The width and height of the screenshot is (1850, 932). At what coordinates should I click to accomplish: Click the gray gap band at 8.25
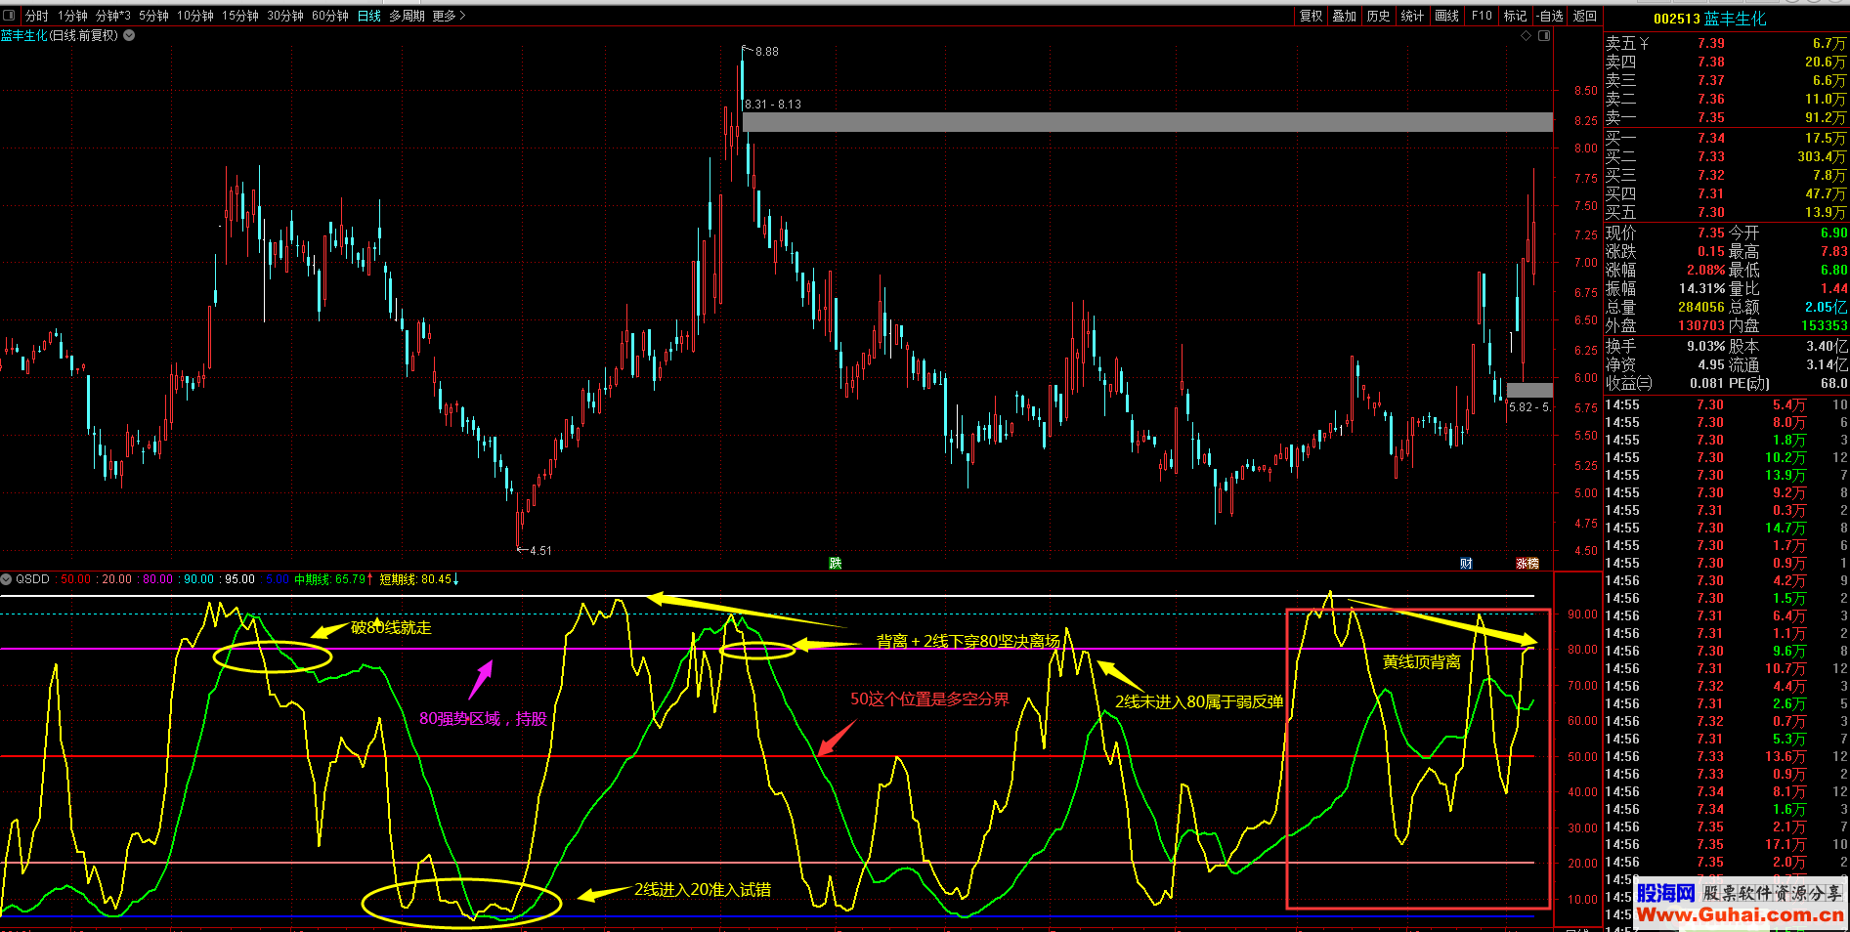(x=1147, y=122)
